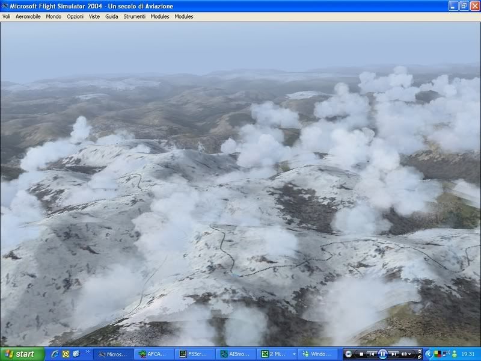The width and height of the screenshot is (481, 361).
Task: Show hidden system tray icons
Action: [429, 354]
